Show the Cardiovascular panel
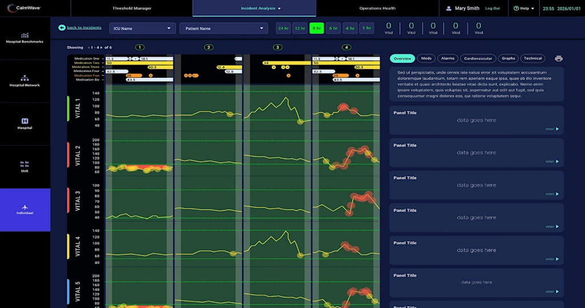The image size is (585, 308). pyautogui.click(x=478, y=58)
